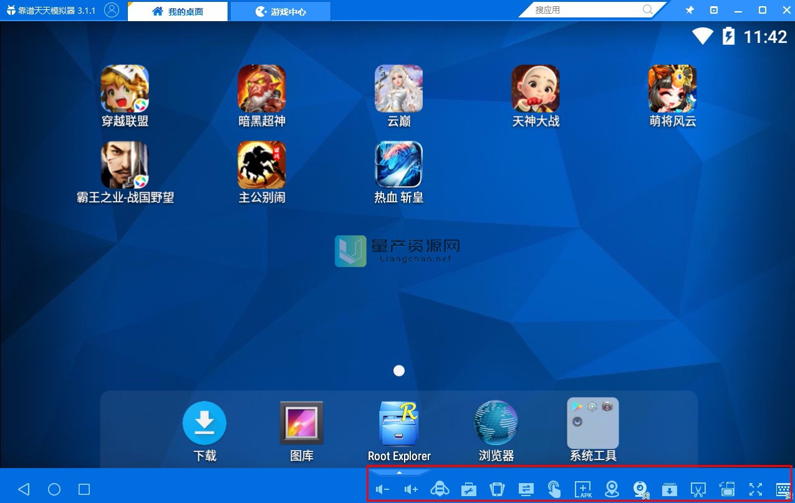Image resolution: width=795 pixels, height=503 pixels.
Task: Click the Install APK icon
Action: pos(583,489)
